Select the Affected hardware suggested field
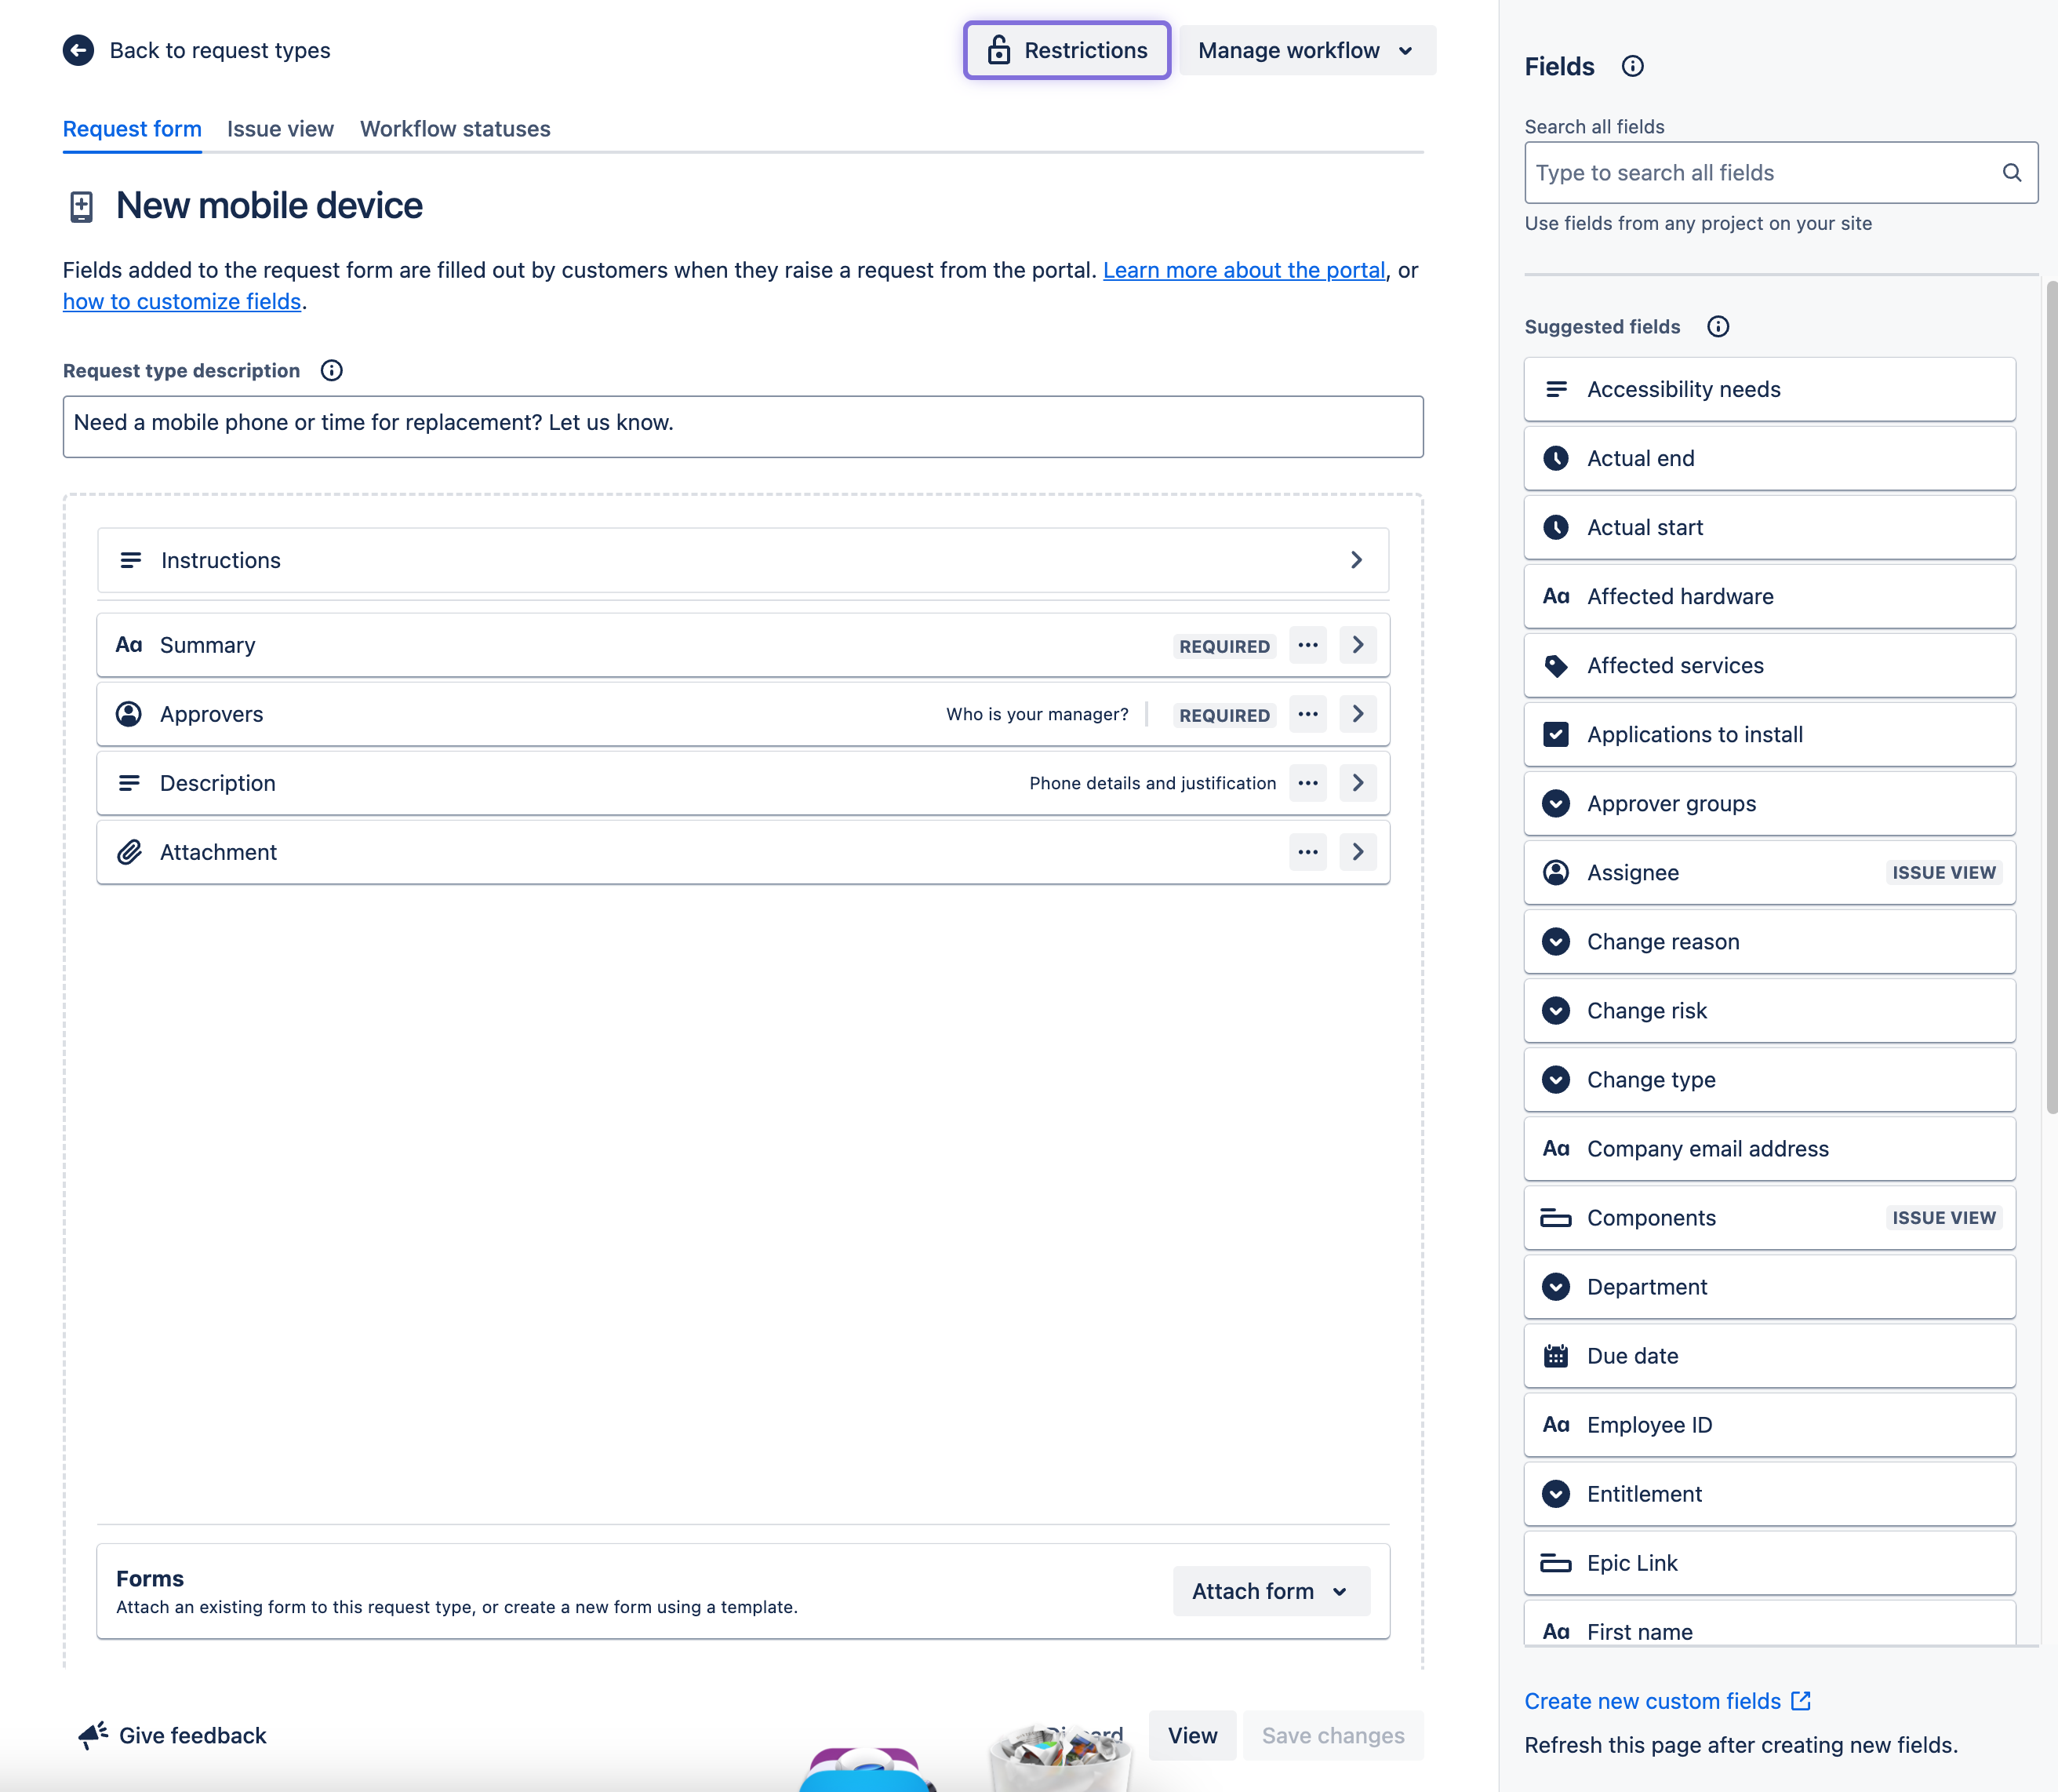 [1769, 597]
